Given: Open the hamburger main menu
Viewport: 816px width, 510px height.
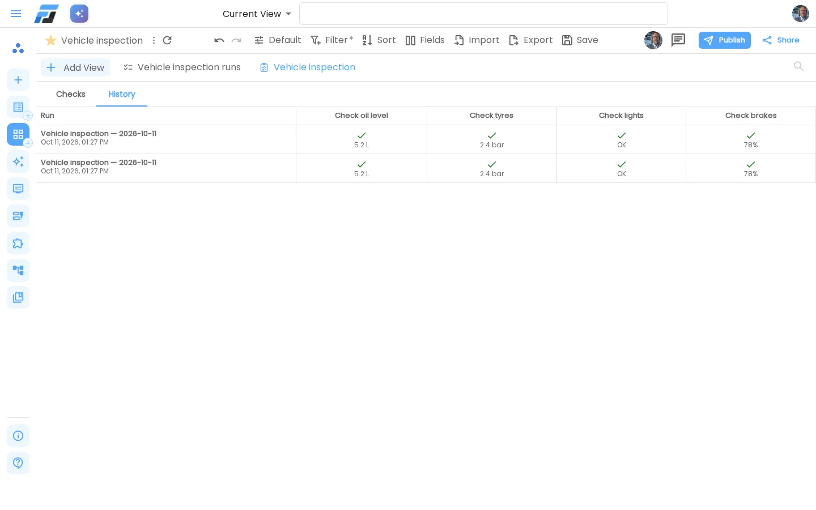Looking at the screenshot, I should [16, 14].
